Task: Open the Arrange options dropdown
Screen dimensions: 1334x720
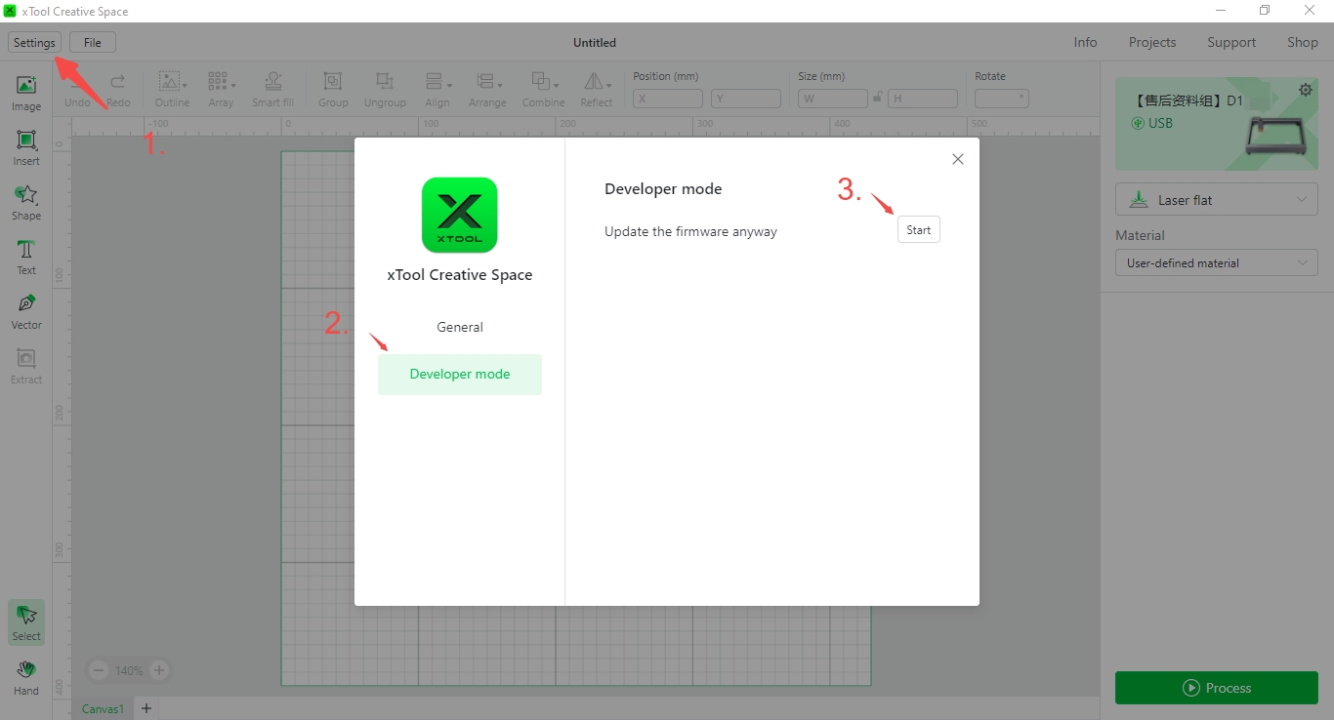Action: point(487,90)
